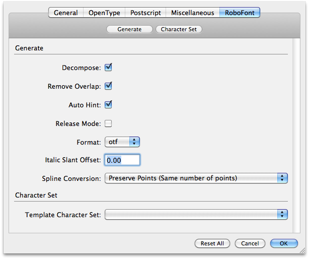
Task: Toggle the Remove Overlap checkbox
Action: pyautogui.click(x=108, y=86)
